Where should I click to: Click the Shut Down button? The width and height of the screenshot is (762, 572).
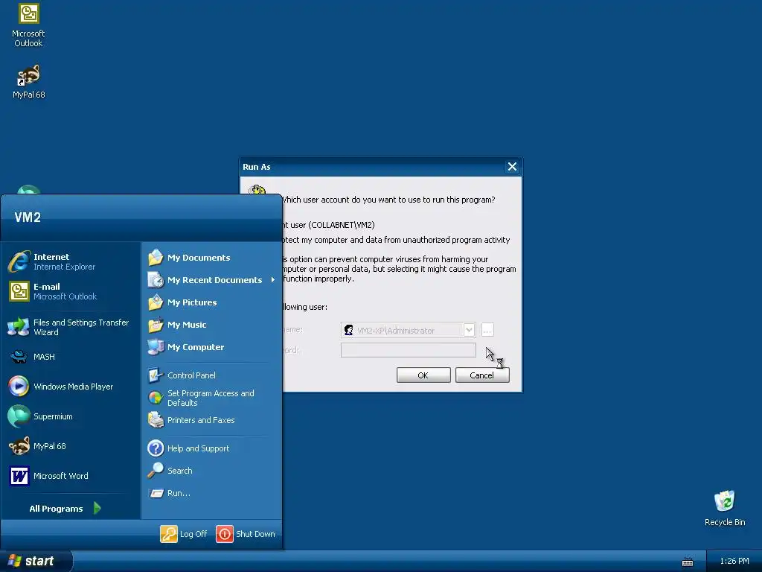[x=246, y=533]
